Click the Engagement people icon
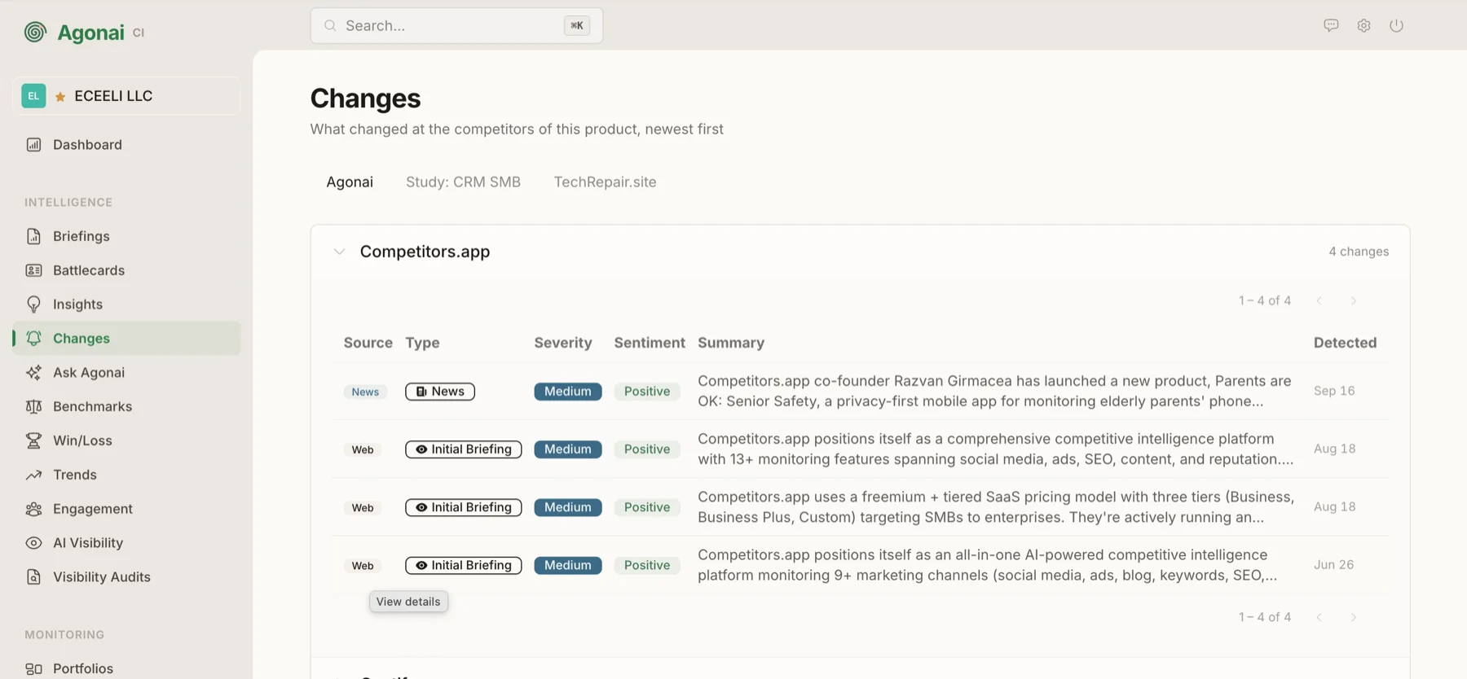The image size is (1467, 679). pyautogui.click(x=33, y=509)
